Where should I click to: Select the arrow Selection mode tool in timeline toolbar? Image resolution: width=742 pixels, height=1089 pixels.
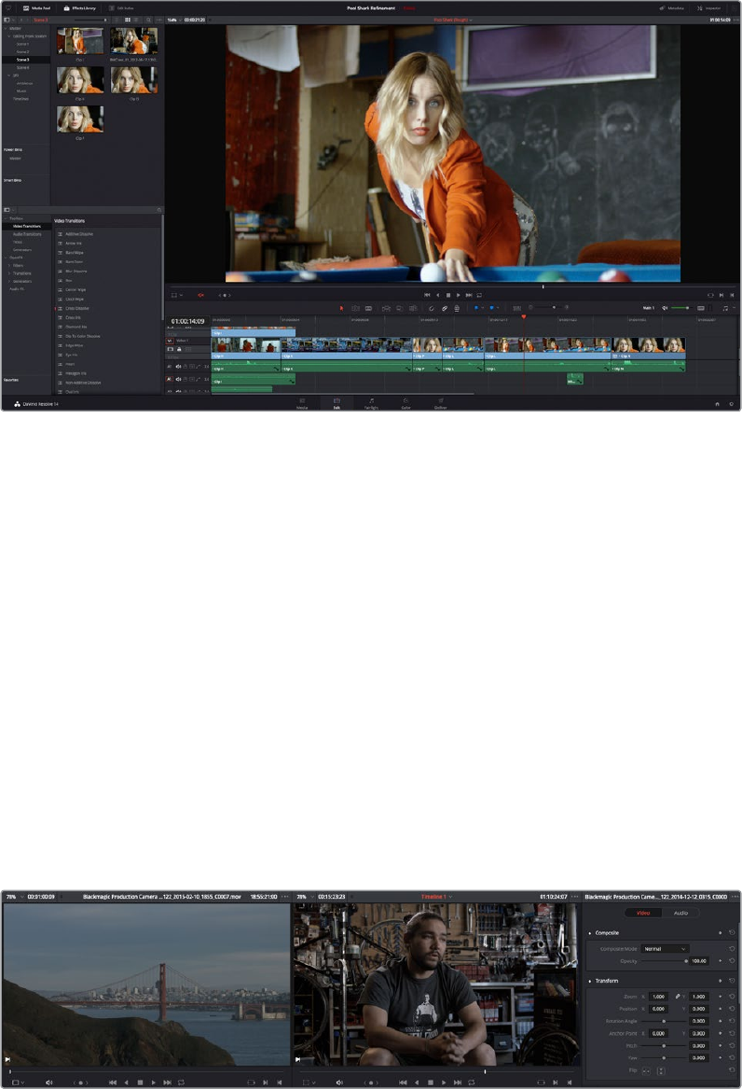pos(341,308)
